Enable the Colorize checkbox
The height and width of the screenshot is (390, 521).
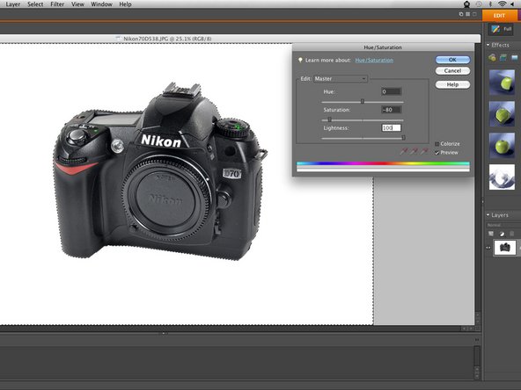tap(437, 144)
